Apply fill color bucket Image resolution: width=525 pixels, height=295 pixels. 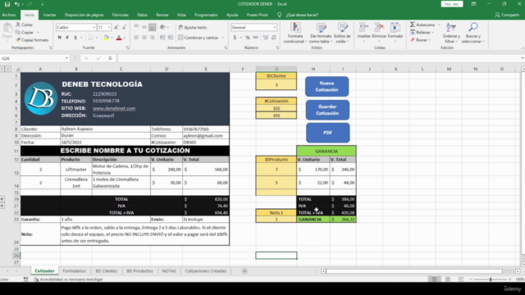tap(106, 38)
